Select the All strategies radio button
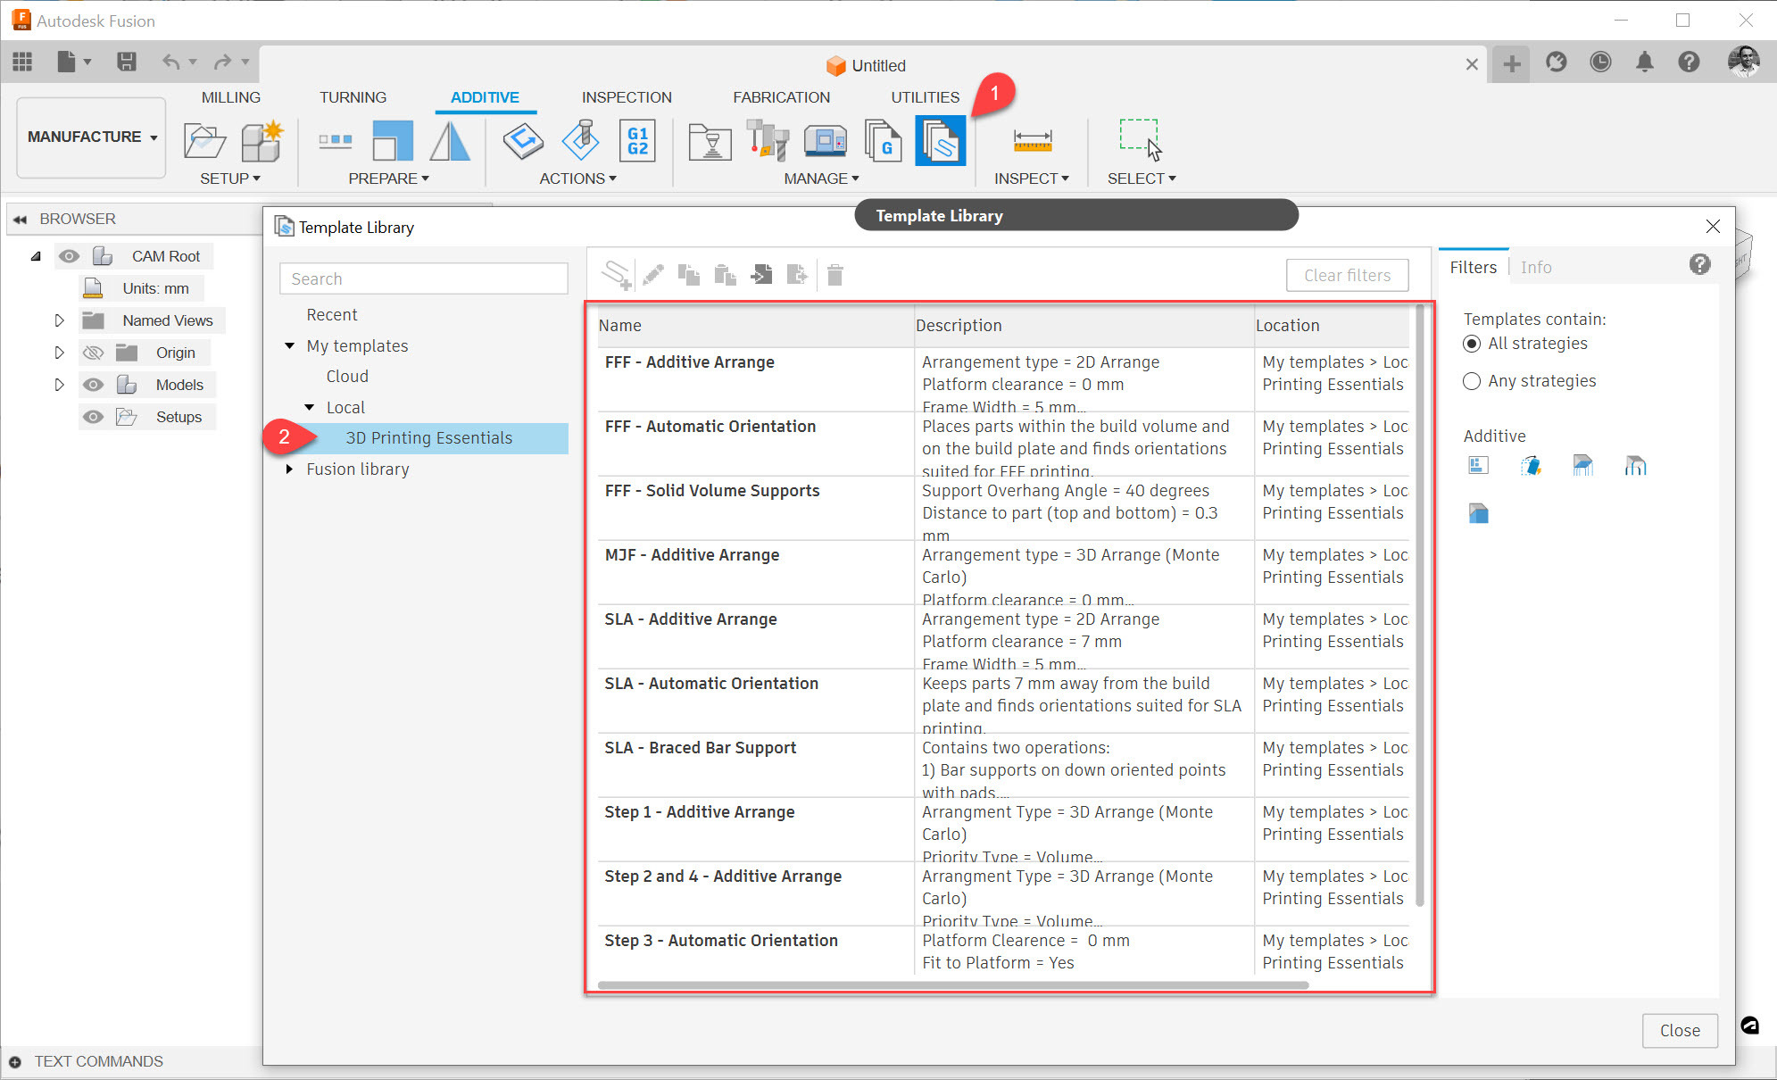The width and height of the screenshot is (1777, 1080). click(1472, 344)
